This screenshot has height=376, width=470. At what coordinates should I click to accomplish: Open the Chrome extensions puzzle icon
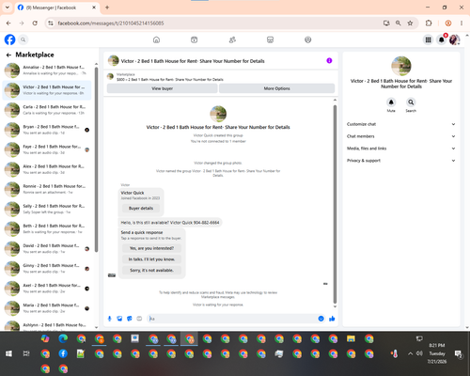pyautogui.click(x=429, y=23)
